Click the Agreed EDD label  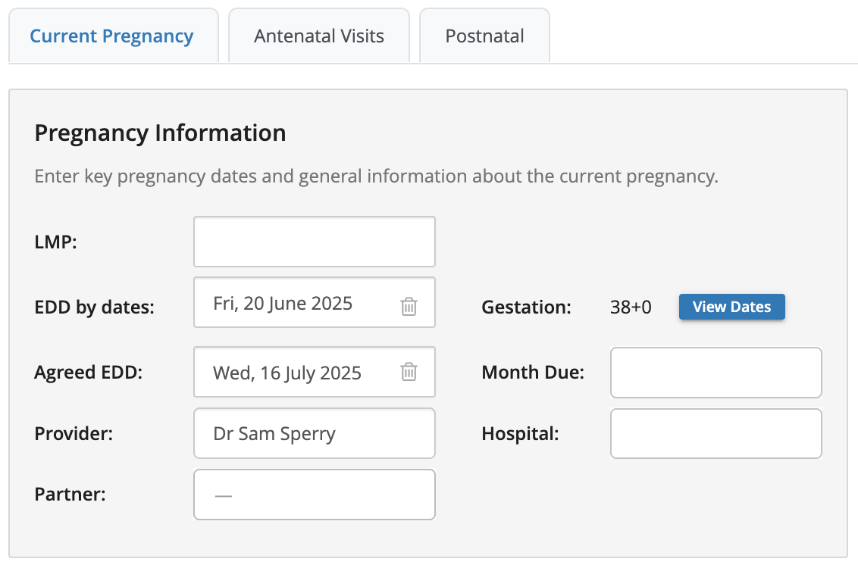pyautogui.click(x=88, y=373)
